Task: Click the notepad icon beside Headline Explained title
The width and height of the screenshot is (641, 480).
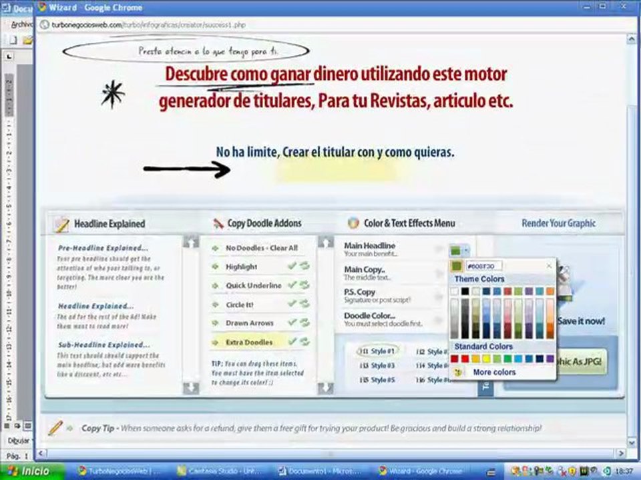Action: click(61, 224)
